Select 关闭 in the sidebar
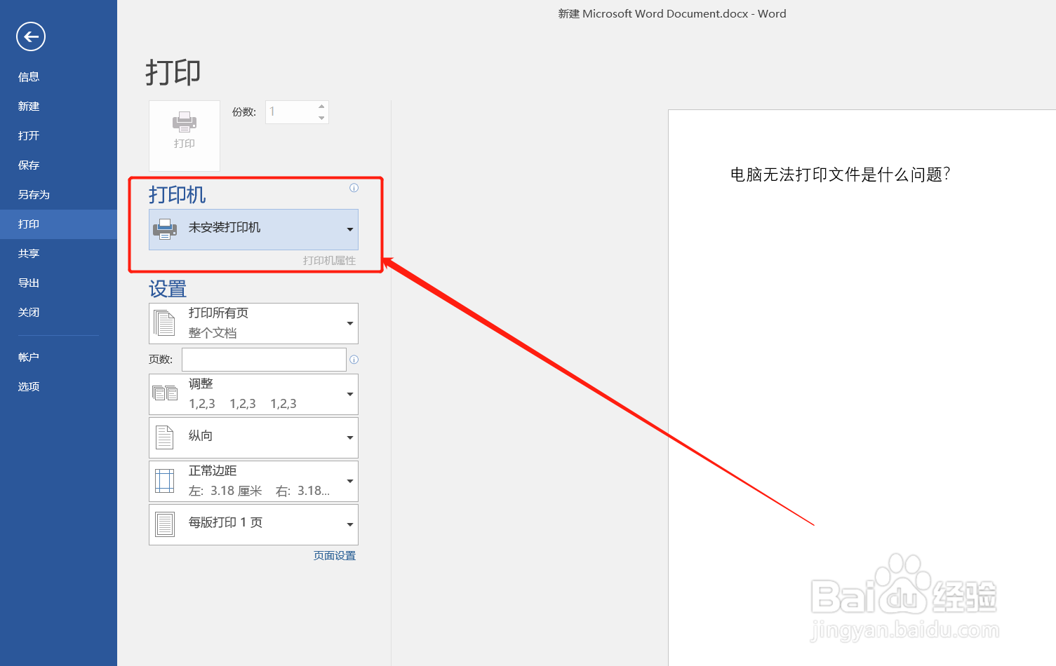The height and width of the screenshot is (666, 1056). [x=58, y=313]
